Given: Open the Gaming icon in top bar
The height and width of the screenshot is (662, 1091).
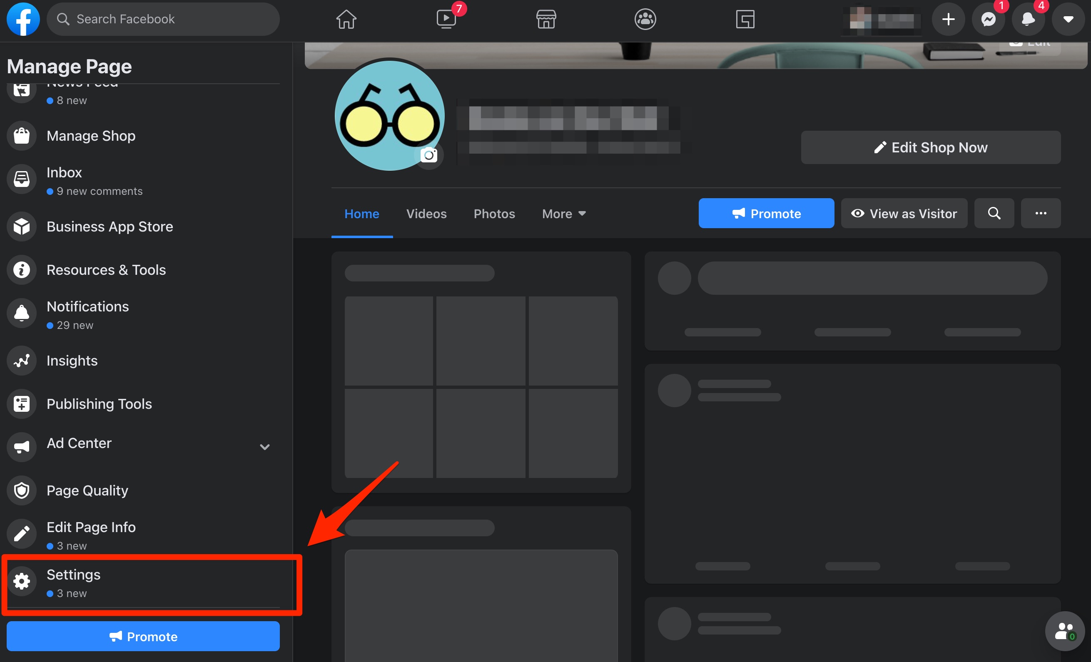Looking at the screenshot, I should coord(745,19).
